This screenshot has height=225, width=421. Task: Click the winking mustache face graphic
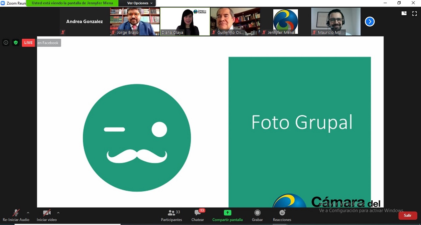click(x=137, y=138)
